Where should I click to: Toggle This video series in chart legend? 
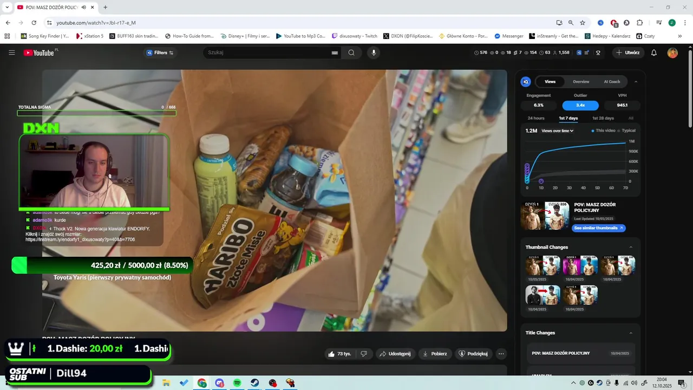pyautogui.click(x=603, y=131)
